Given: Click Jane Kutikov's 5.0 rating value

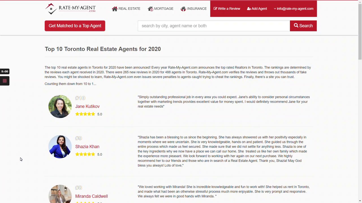Looking at the screenshot, I should [x=100, y=114].
